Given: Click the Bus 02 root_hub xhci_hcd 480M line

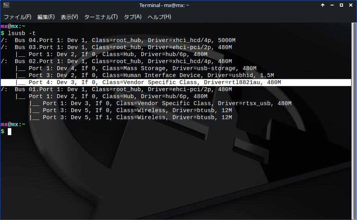Looking at the screenshot, I should 116,61.
